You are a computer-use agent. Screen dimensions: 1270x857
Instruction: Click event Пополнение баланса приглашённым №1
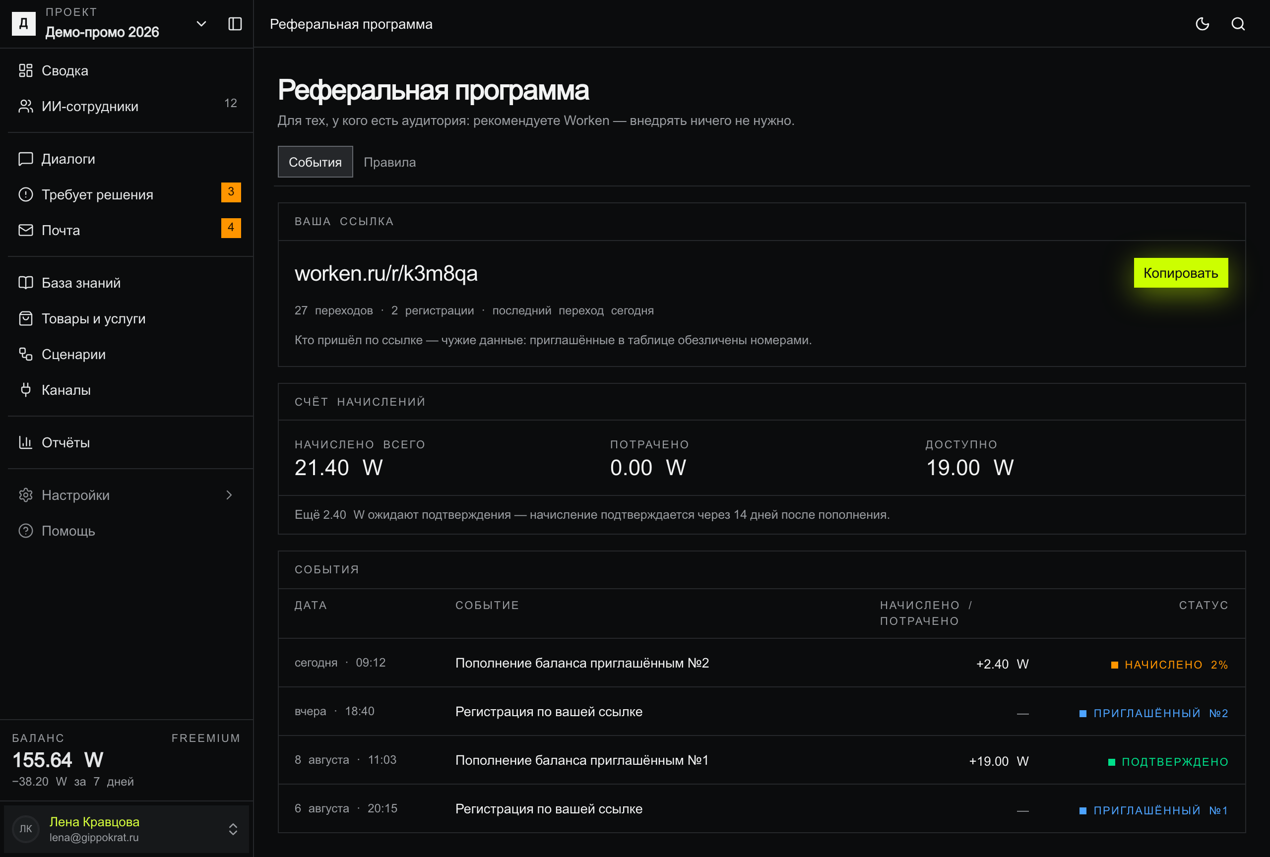point(582,760)
